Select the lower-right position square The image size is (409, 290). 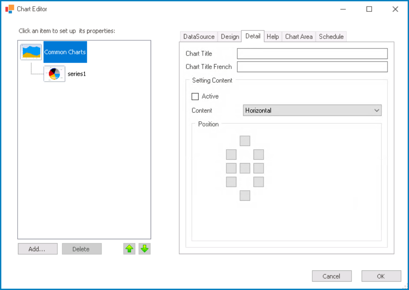[x=258, y=182]
